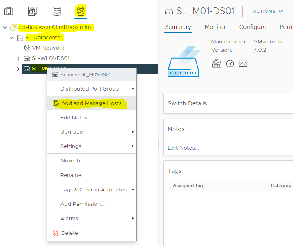This screenshot has width=293, height=246.
Task: Click the Manufacturer value VMware, Inc.
Action: point(270,42)
